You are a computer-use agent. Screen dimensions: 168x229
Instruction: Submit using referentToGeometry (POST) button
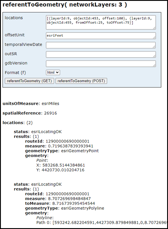point(81,81)
